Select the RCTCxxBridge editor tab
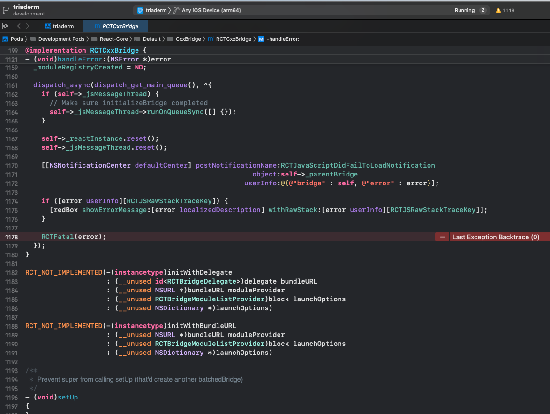Screen dimensions: 550x414 pyautogui.click(x=117, y=26)
